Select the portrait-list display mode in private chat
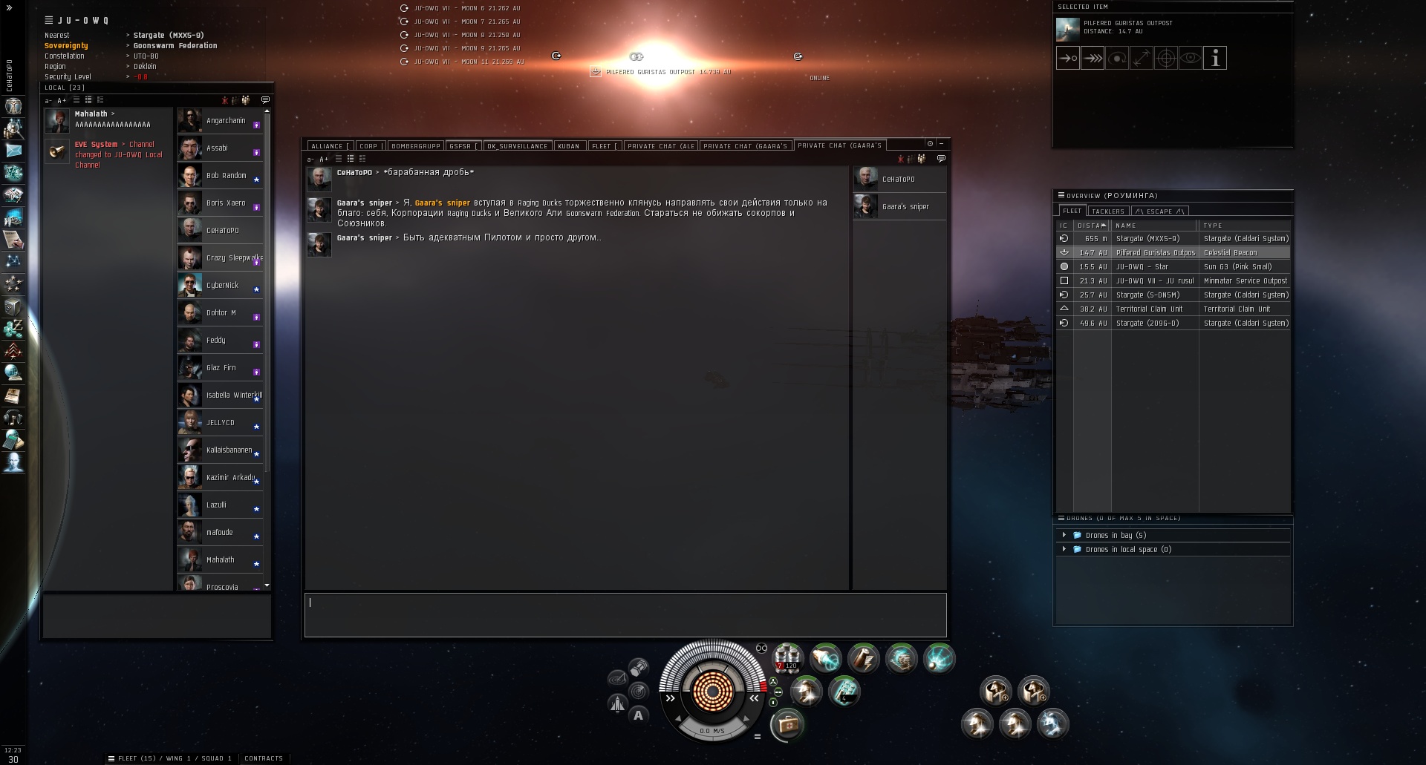The image size is (1426, 765). (x=362, y=158)
